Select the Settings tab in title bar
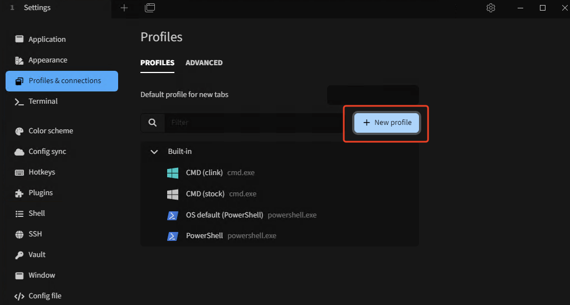The image size is (570, 305). (55, 9)
